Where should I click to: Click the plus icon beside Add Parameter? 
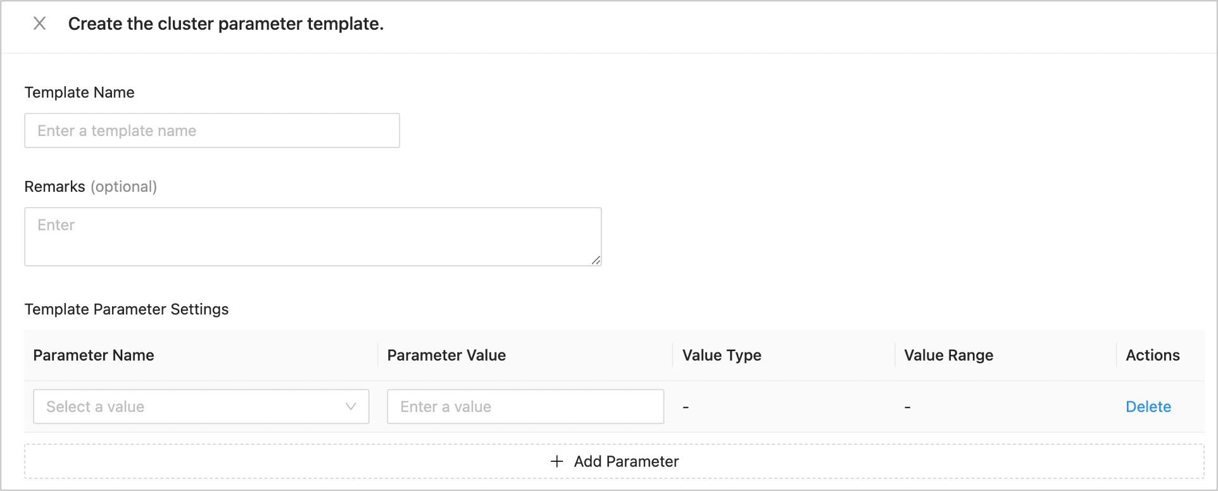(556, 462)
